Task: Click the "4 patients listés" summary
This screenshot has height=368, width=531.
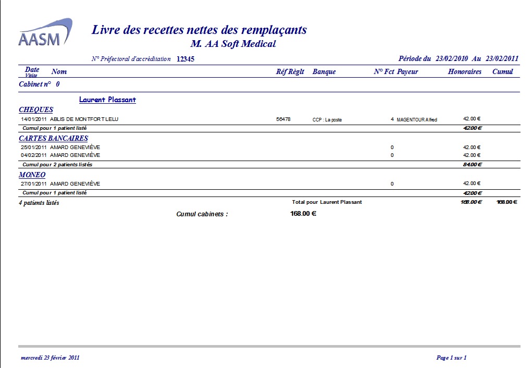Action: point(39,203)
